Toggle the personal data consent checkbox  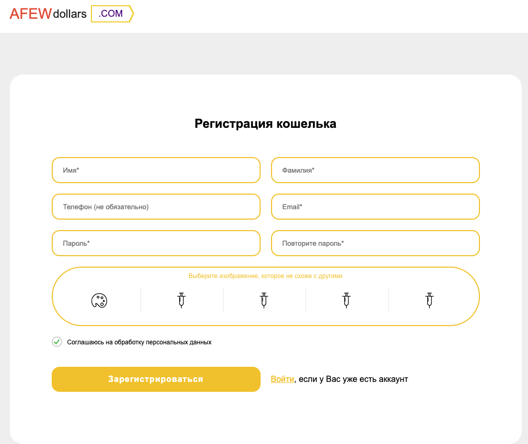click(57, 342)
